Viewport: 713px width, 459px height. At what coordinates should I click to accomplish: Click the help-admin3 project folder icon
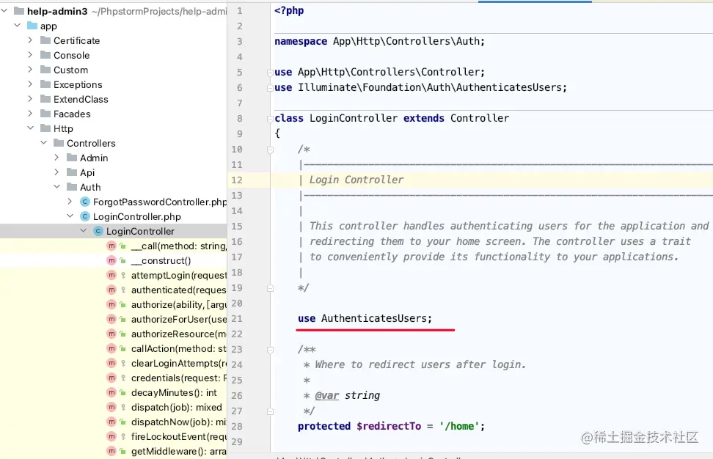coord(18,11)
